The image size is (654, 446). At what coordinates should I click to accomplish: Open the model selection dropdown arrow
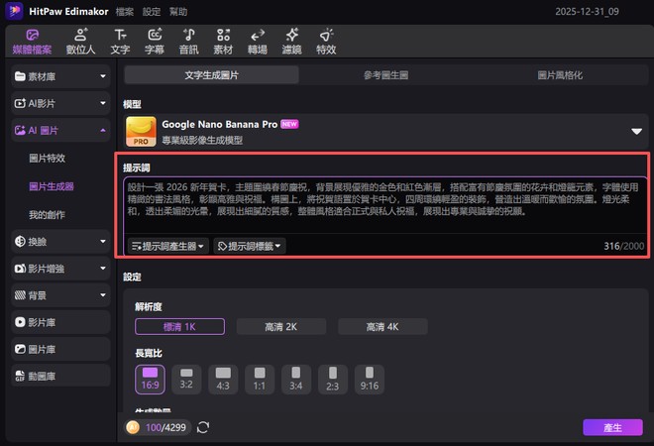click(x=636, y=132)
